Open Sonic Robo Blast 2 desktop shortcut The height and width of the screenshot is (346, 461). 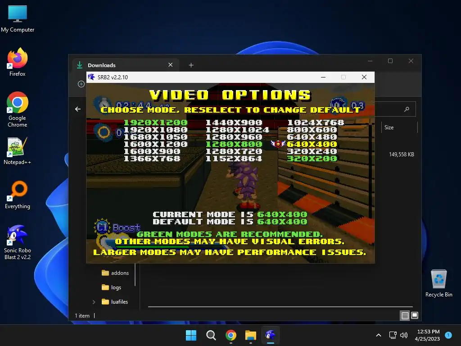click(x=18, y=242)
